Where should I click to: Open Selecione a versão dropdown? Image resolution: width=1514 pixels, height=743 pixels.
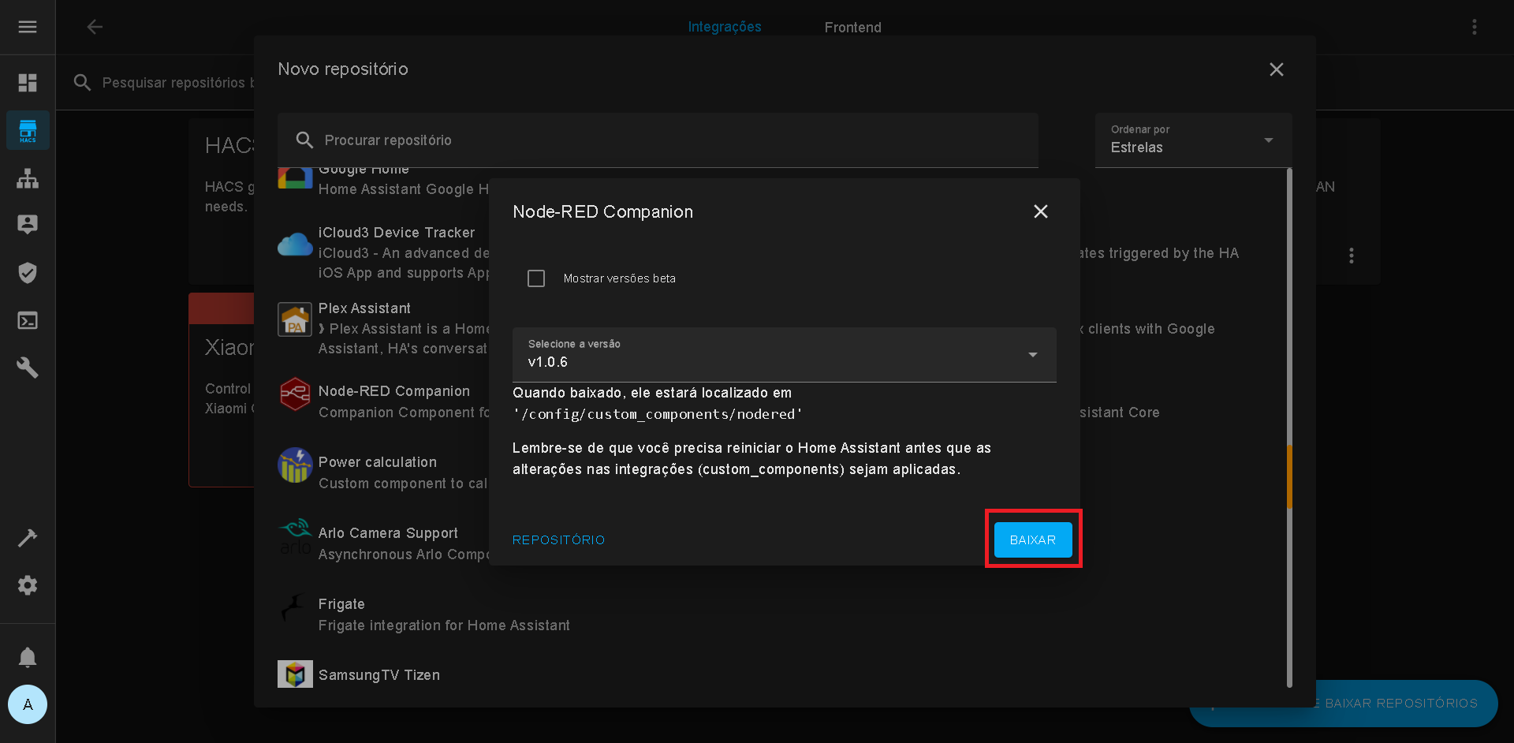(x=784, y=355)
